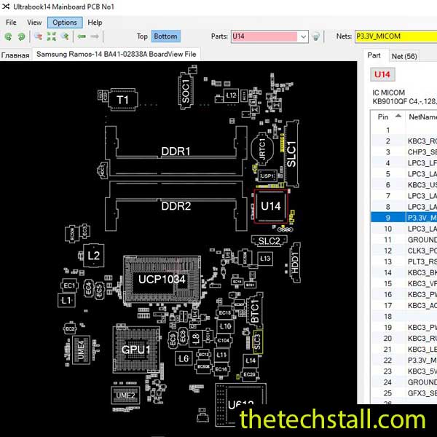Click the GPU1 component on board

coord(136,350)
